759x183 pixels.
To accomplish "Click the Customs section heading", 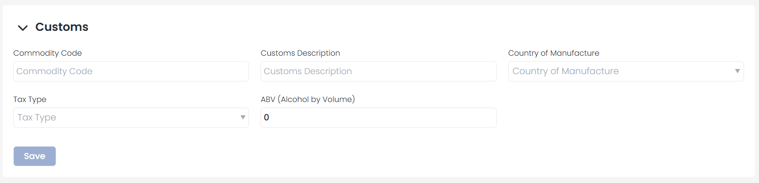I will [x=62, y=27].
